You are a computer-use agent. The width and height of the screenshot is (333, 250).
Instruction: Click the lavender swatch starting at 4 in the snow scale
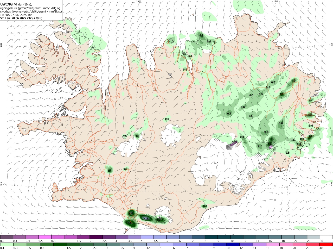click(x=147, y=237)
